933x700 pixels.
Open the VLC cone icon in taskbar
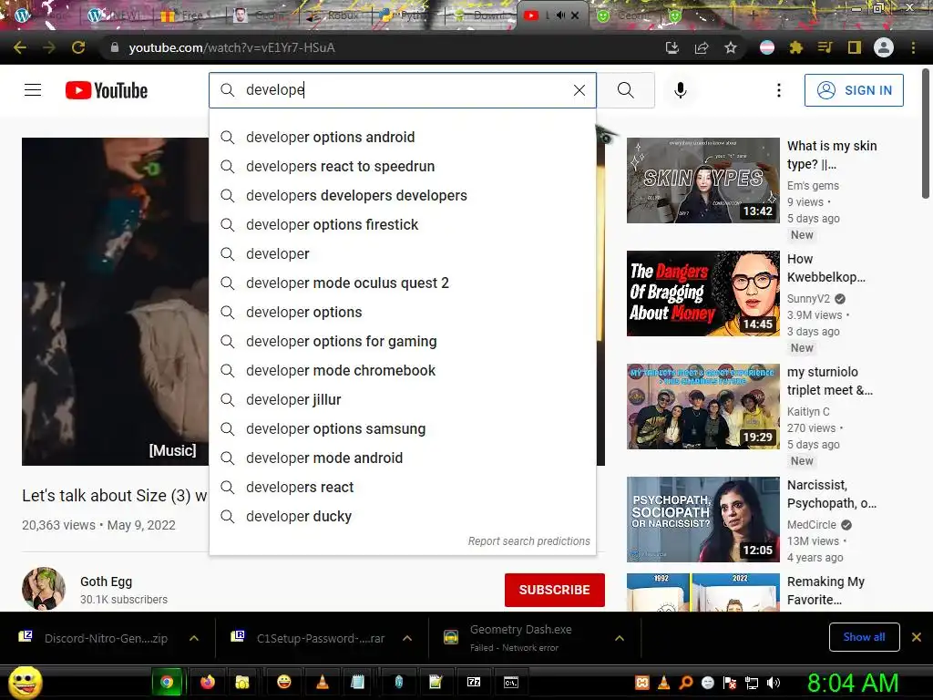tap(323, 682)
